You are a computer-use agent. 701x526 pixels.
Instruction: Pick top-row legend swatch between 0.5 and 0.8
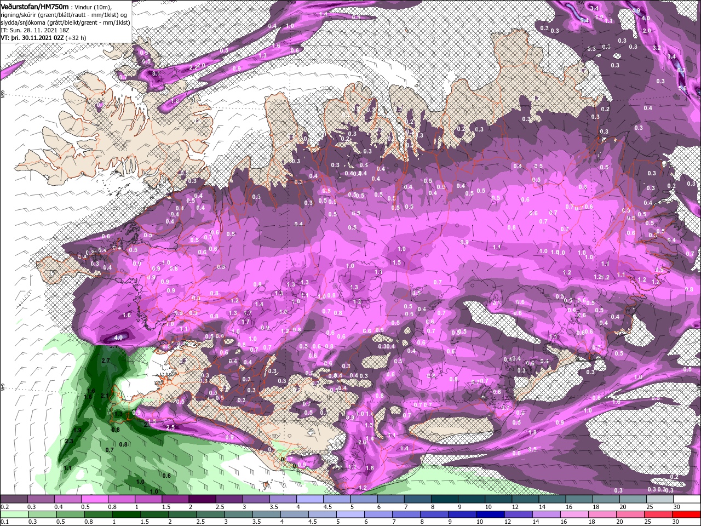[94, 499]
